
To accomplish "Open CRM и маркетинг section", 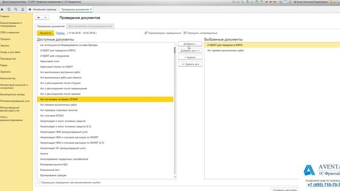I will click(10, 32).
